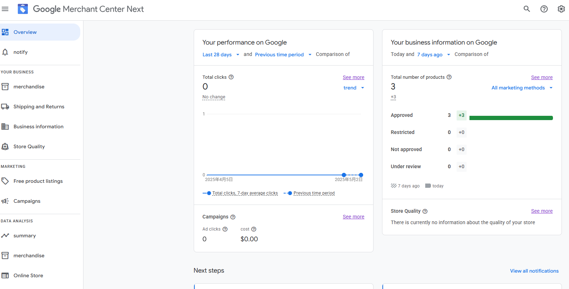Click See more for Campaigns

pyautogui.click(x=354, y=217)
